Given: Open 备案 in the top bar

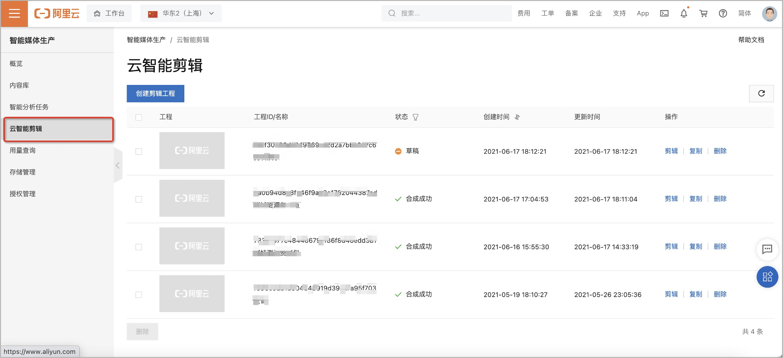Looking at the screenshot, I should pyautogui.click(x=572, y=13).
